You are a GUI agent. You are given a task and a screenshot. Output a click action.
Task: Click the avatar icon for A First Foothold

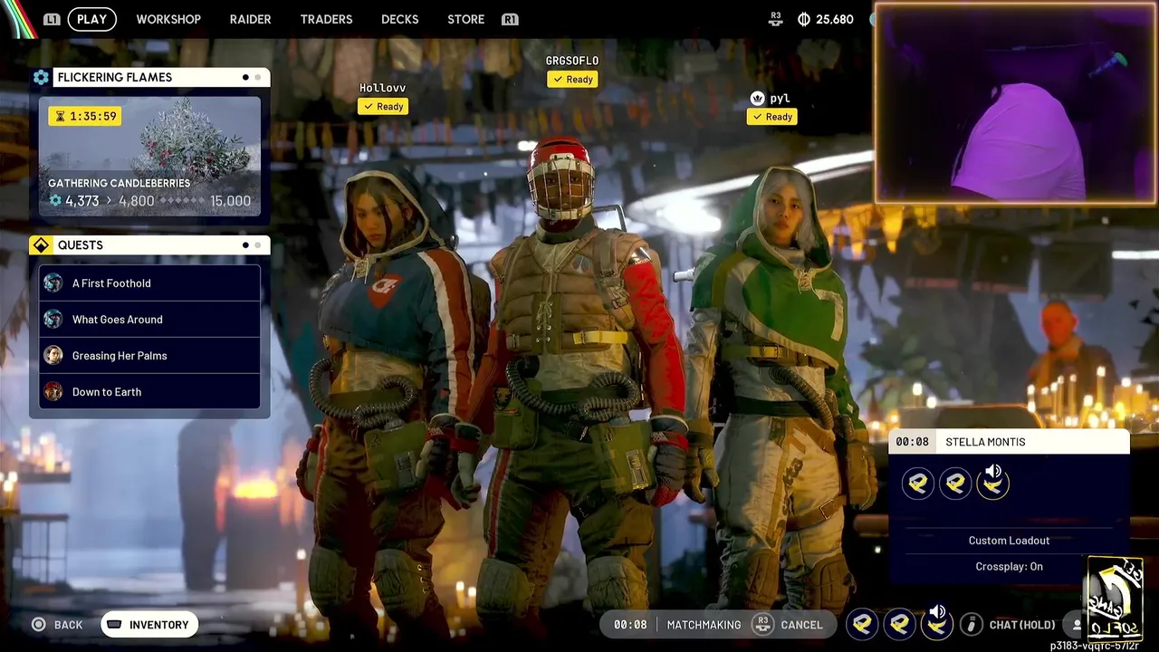coord(53,283)
